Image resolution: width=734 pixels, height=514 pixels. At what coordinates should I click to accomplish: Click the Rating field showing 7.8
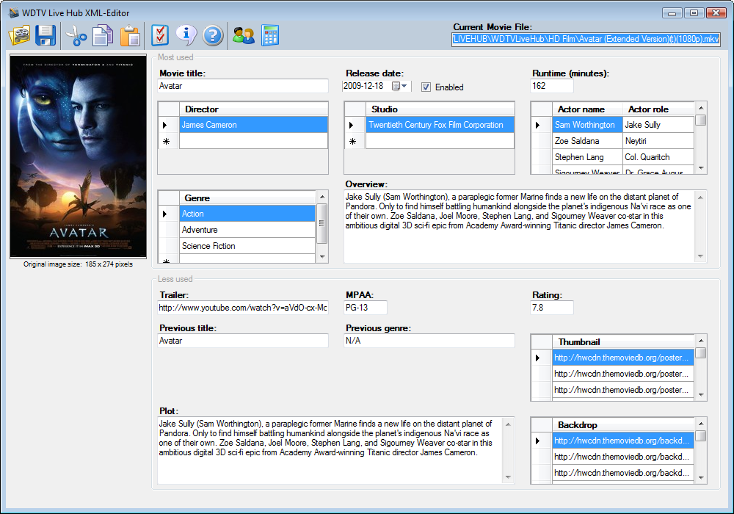pyautogui.click(x=552, y=308)
